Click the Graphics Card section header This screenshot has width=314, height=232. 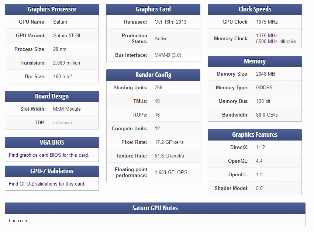153,10
